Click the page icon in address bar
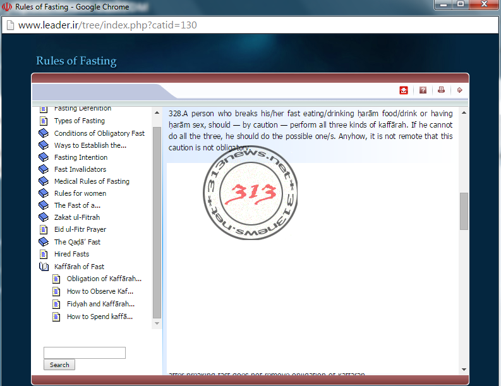The height and width of the screenshot is (386, 501). click(x=10, y=25)
